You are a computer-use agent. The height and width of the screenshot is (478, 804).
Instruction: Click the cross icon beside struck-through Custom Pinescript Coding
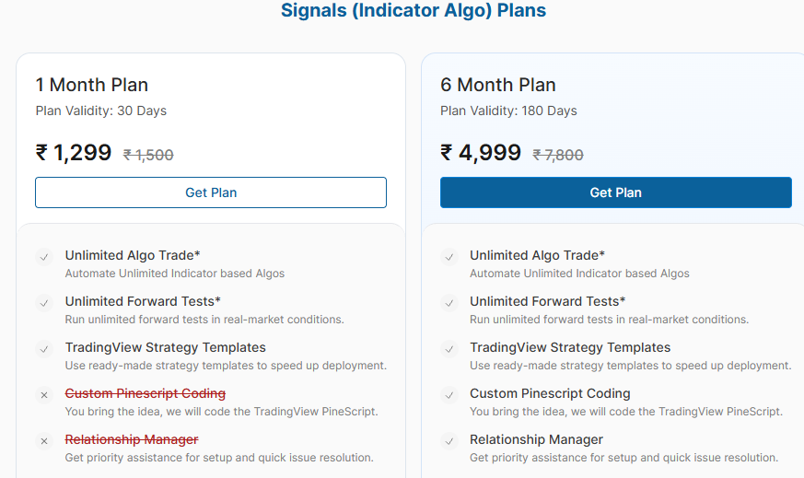click(x=44, y=395)
